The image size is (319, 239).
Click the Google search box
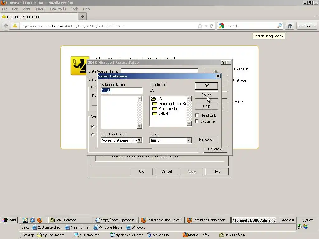pos(252,26)
